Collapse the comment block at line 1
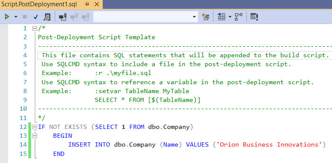The height and width of the screenshot is (163, 332). point(35,28)
